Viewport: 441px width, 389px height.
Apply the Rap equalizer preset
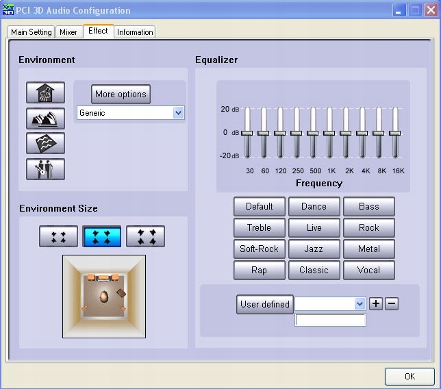coord(260,270)
